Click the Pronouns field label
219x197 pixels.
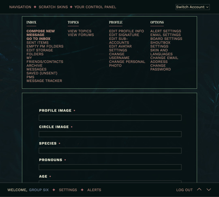tap(51, 160)
